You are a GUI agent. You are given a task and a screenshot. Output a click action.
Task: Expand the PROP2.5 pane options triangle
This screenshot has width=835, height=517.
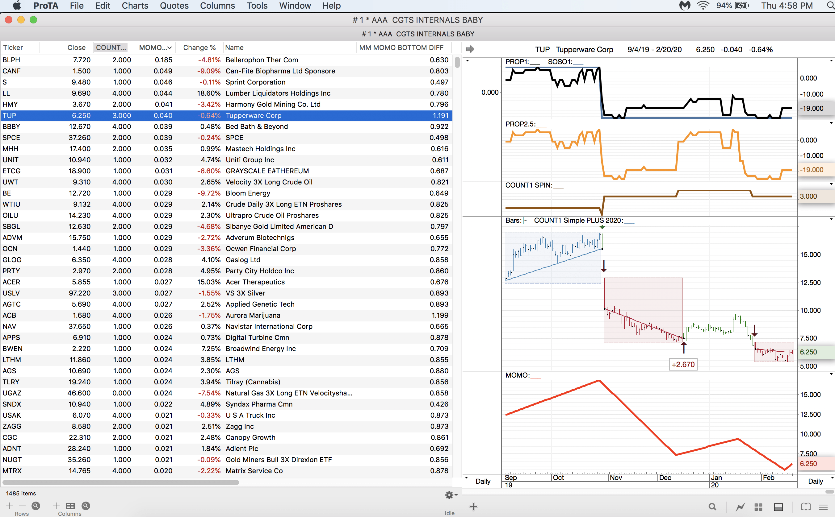click(x=831, y=123)
